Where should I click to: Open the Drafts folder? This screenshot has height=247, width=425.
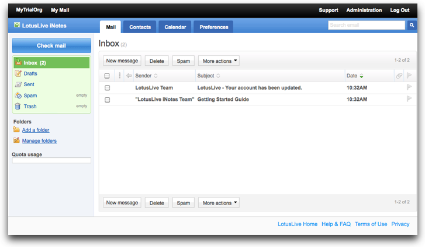(x=30, y=73)
